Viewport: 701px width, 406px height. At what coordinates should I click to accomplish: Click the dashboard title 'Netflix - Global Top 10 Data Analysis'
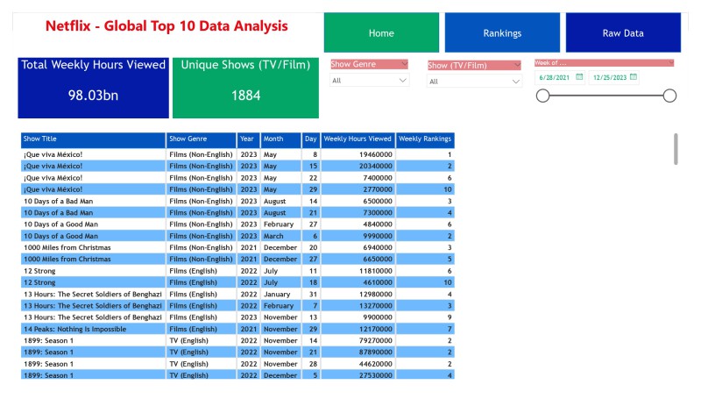[166, 26]
